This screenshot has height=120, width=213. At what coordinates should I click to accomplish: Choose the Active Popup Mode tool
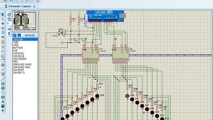coord(3,60)
